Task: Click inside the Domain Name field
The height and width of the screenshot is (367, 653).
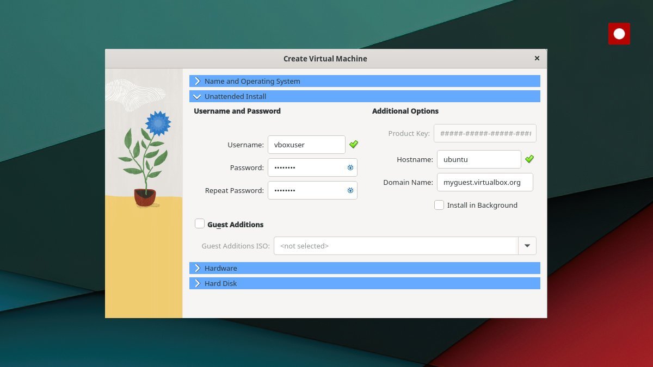Action: [484, 182]
